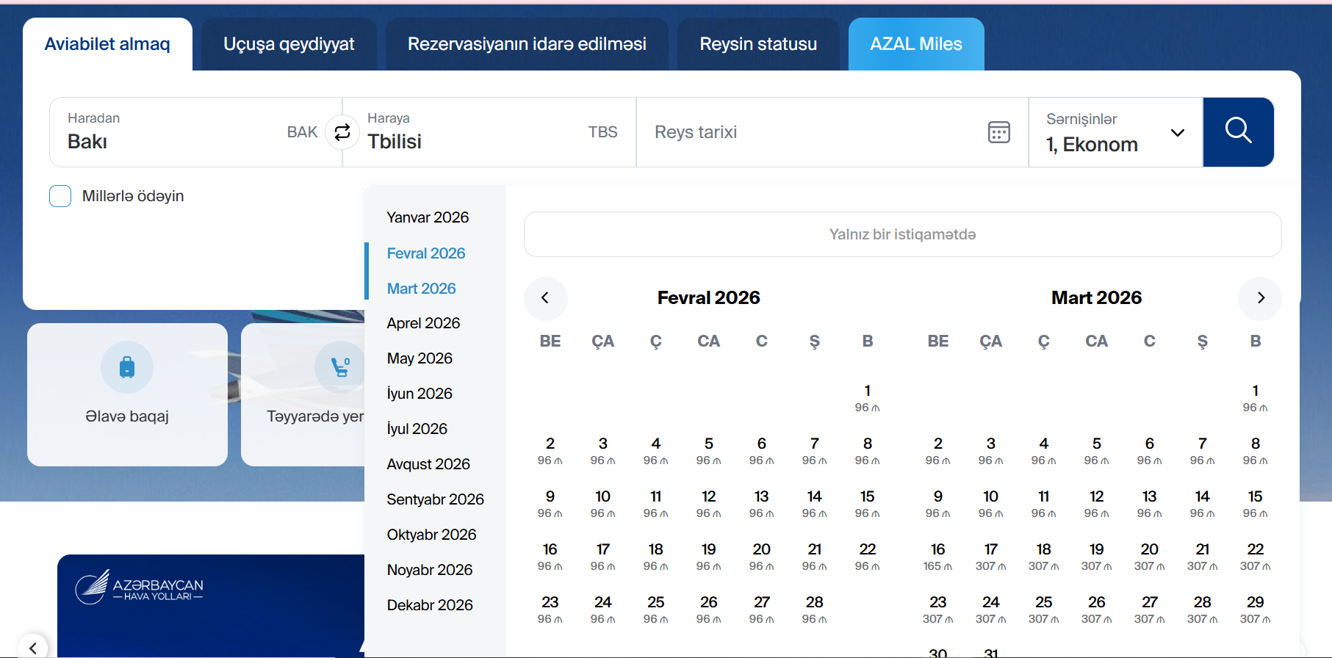Select 14 February in the Fevral calendar

pos(814,503)
